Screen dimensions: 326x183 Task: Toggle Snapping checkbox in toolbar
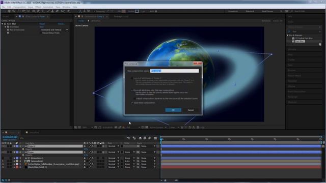[x=95, y=11]
